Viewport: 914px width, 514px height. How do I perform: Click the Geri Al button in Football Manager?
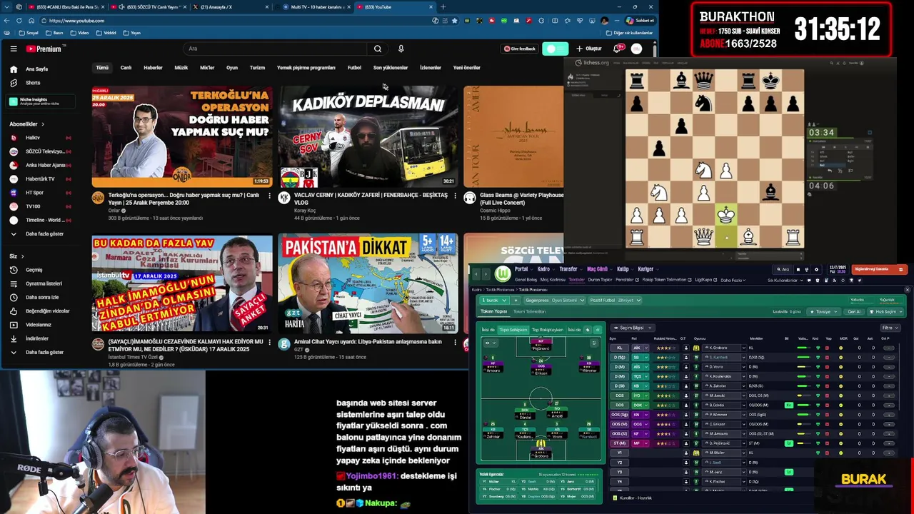(854, 311)
